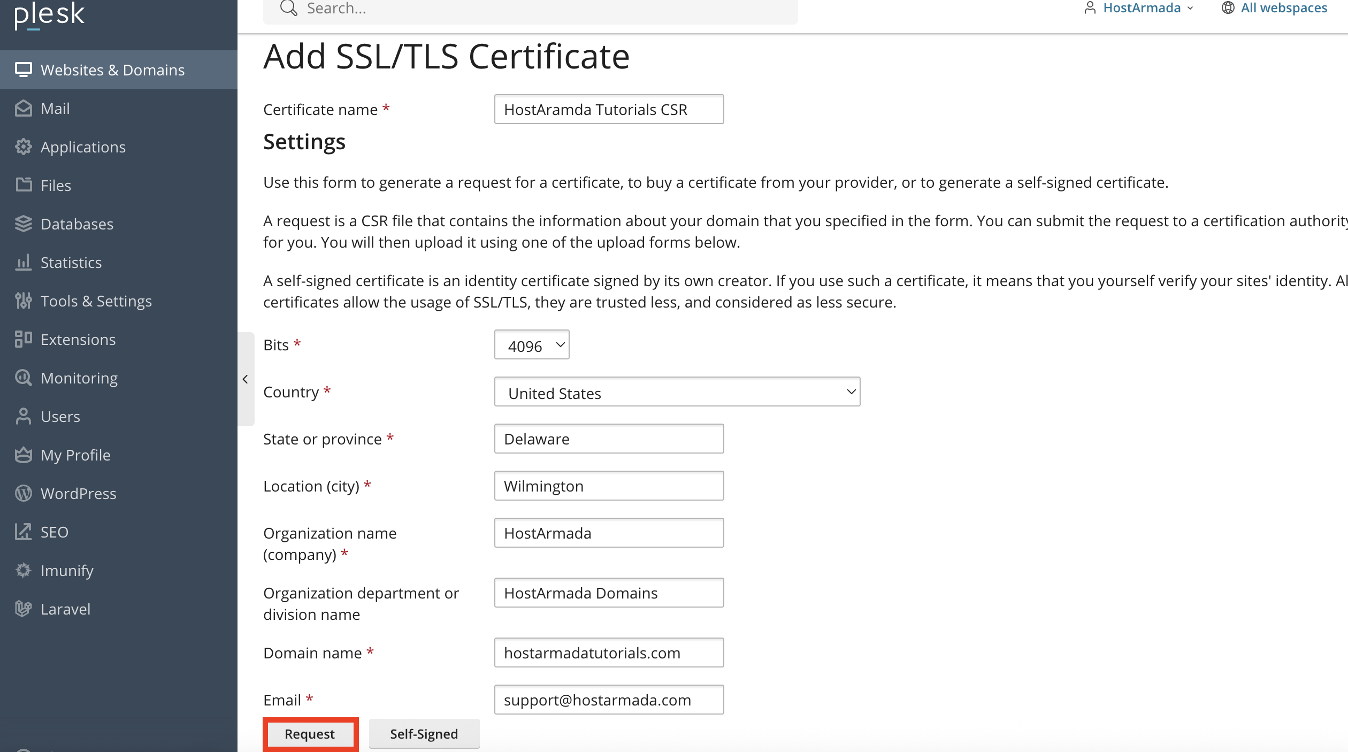The height and width of the screenshot is (752, 1348).
Task: Open the SEO section
Action: 54,532
